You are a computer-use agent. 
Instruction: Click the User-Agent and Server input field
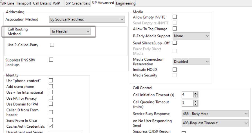(66, 132)
